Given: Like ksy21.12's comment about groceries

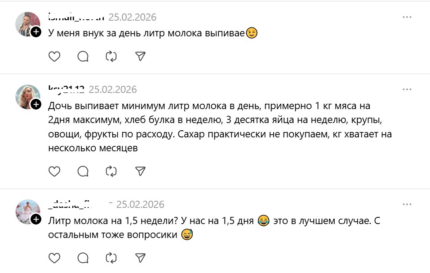Looking at the screenshot, I should click(x=54, y=172).
